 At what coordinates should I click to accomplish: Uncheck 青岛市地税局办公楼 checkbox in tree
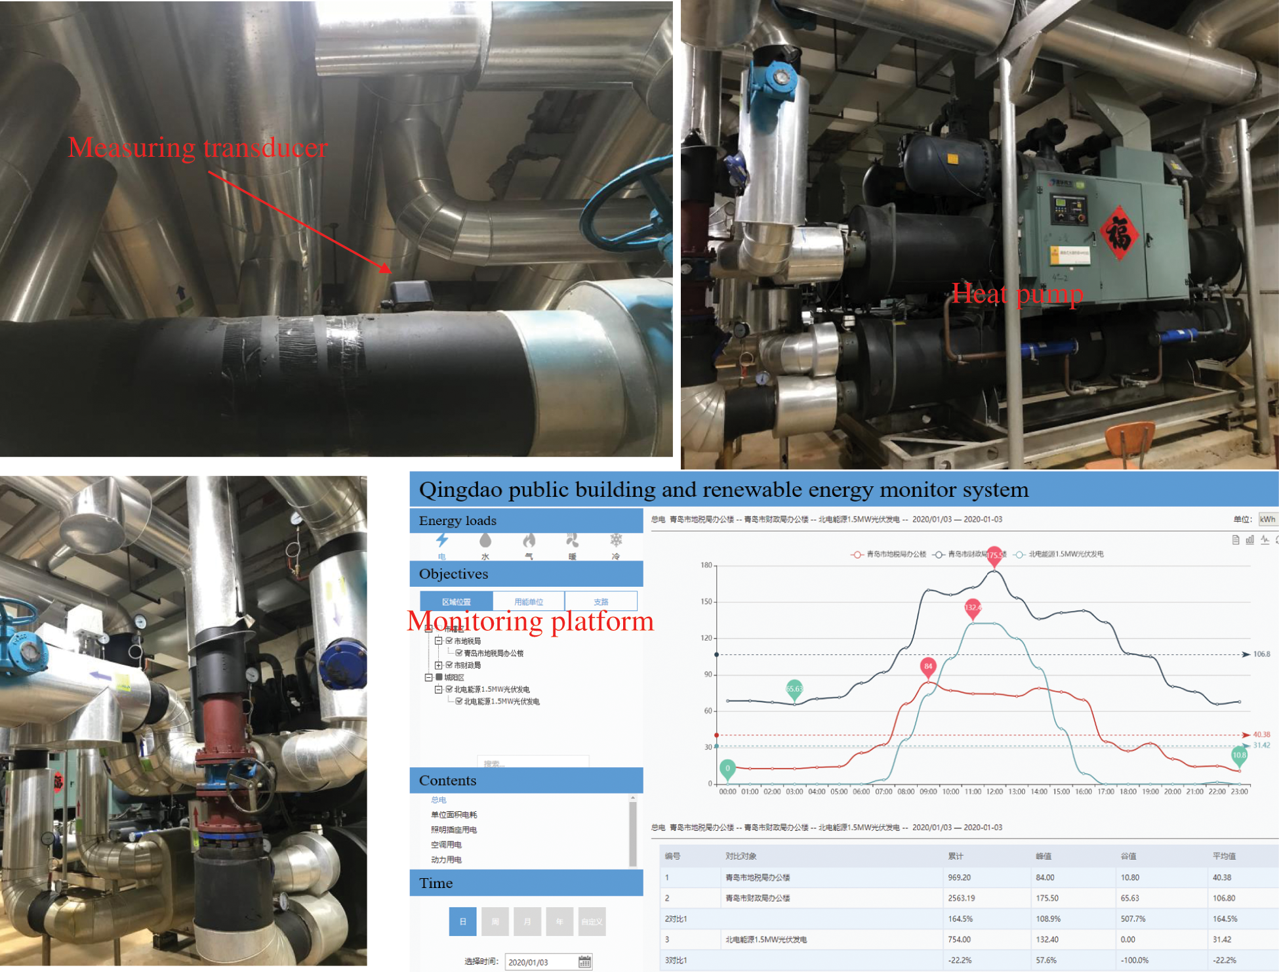[x=459, y=653]
